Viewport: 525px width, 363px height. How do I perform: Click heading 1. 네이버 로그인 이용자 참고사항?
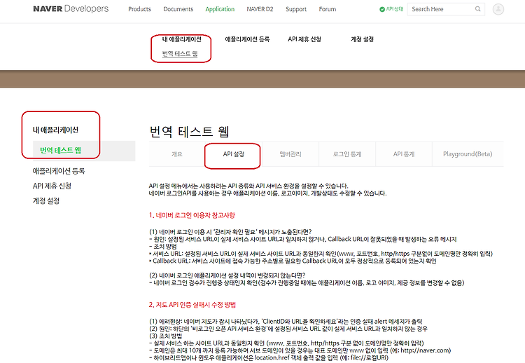coord(192,215)
